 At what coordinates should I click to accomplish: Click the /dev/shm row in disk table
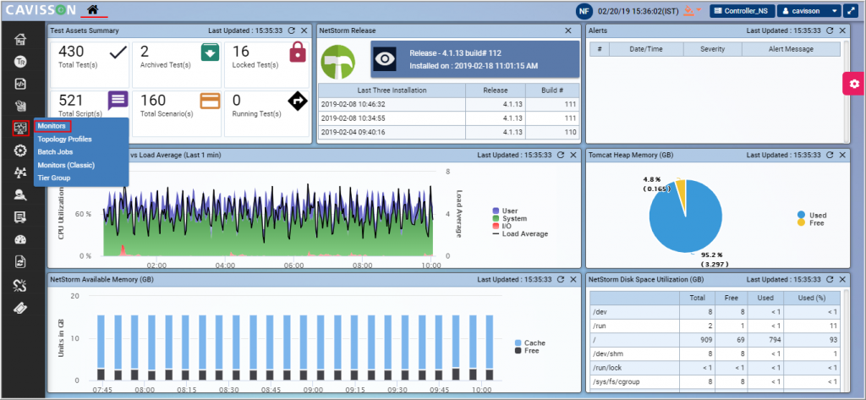[x=715, y=353]
